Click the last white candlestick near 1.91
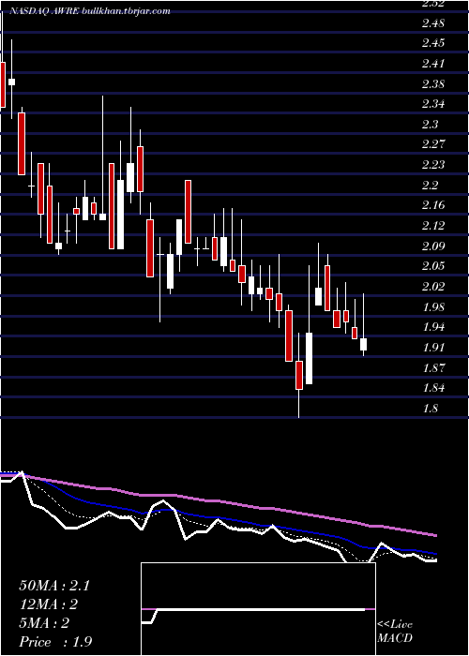The width and height of the screenshot is (469, 656). (x=364, y=344)
